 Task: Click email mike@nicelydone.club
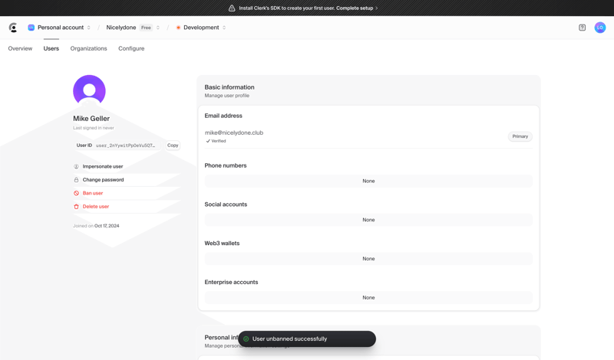[x=234, y=133]
